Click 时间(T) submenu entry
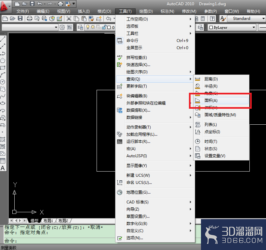The width and height of the screenshot is (266, 250). point(221,142)
